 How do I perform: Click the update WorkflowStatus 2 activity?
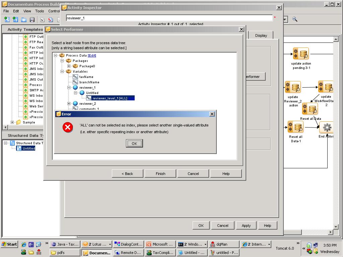tap(326, 87)
